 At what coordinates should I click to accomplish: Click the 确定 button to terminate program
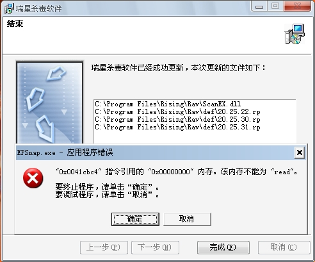[135, 219]
